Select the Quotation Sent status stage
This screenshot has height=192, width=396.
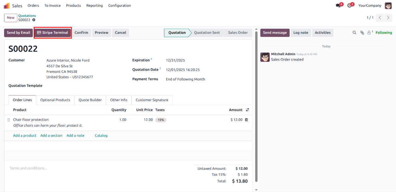pos(207,33)
